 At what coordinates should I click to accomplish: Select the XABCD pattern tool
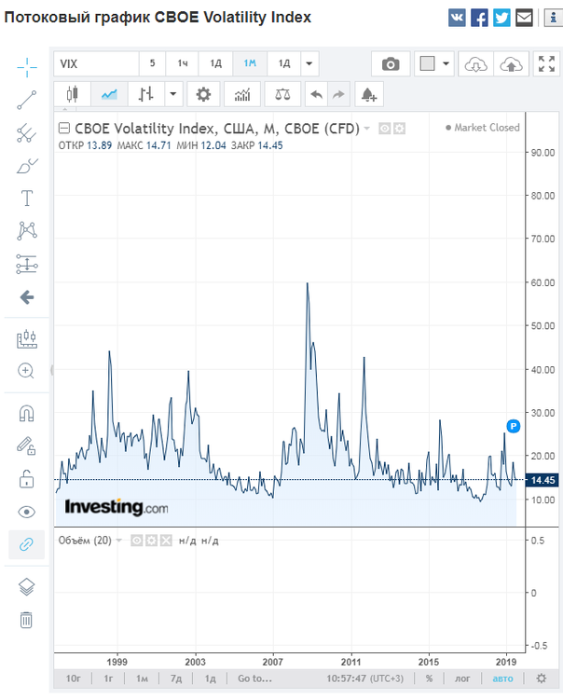pyautogui.click(x=27, y=230)
